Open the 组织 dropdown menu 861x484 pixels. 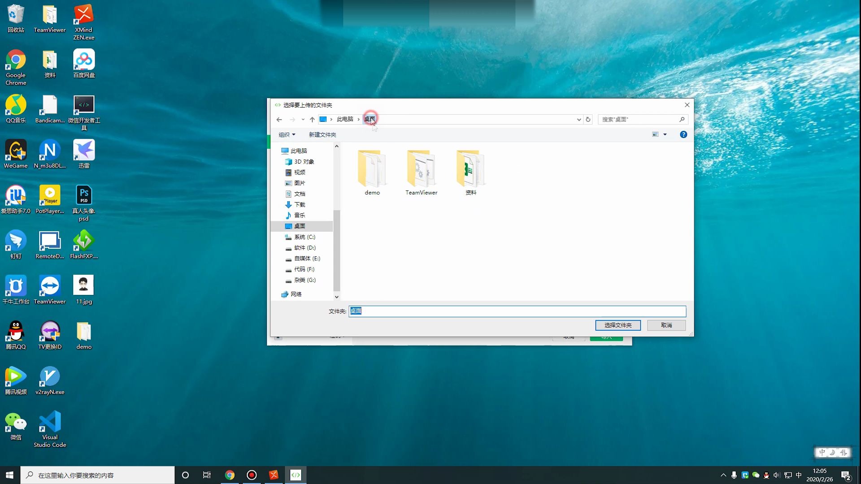tap(287, 134)
